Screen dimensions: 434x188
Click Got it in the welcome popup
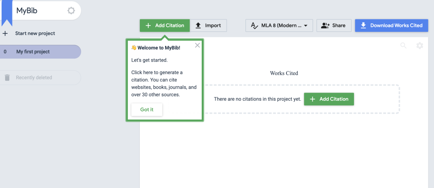point(147,109)
